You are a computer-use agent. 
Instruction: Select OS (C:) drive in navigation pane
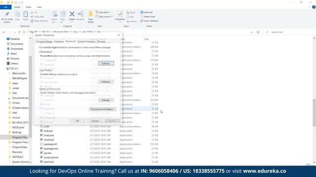pyautogui.click(x=14, y=68)
